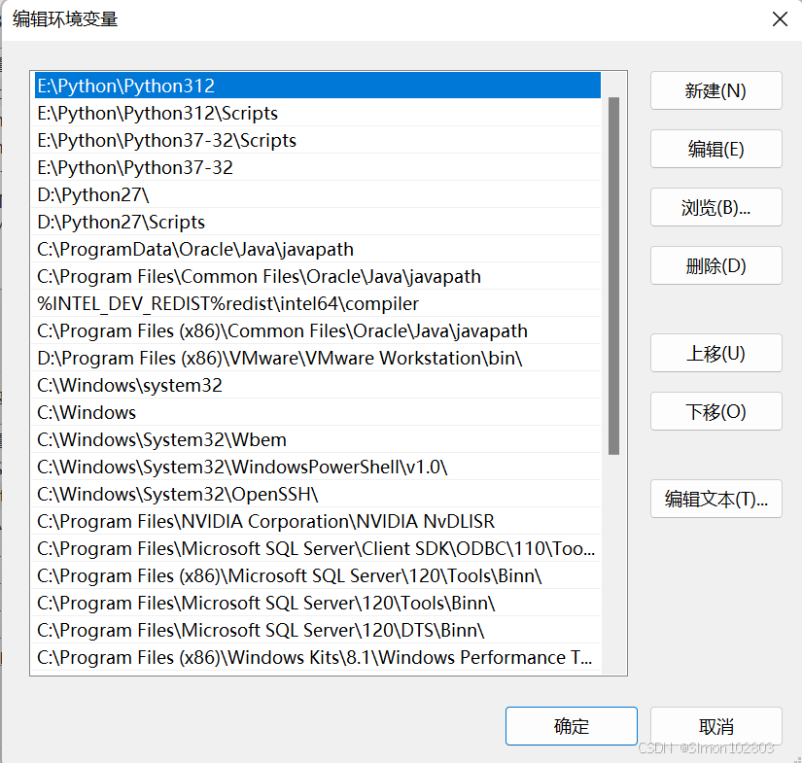Viewport: 802px width, 763px height.
Task: Select Program Files (x86) SQL Server\120\Tools\Binn\
Action: click(318, 575)
